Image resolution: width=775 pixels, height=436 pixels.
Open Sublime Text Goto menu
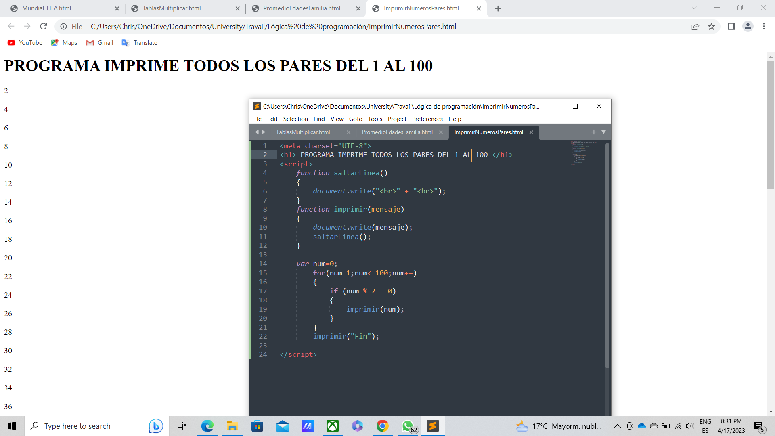[356, 119]
